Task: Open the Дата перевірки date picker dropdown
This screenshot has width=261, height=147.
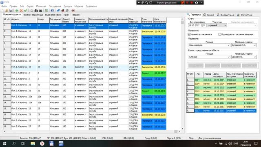Action: 205,25
